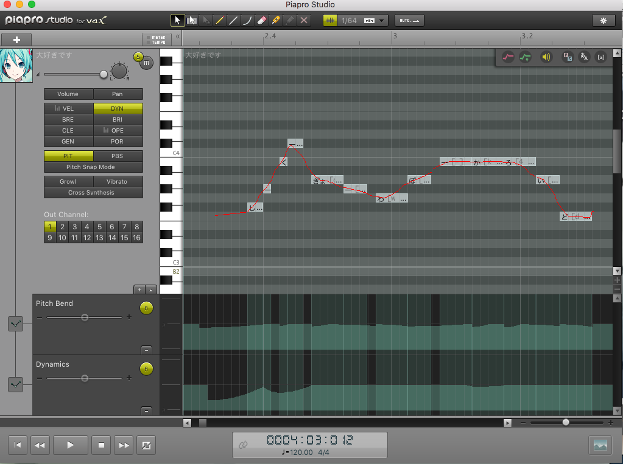This screenshot has width=623, height=464.
Task: Show the pink pitch curve
Action: (x=508, y=57)
